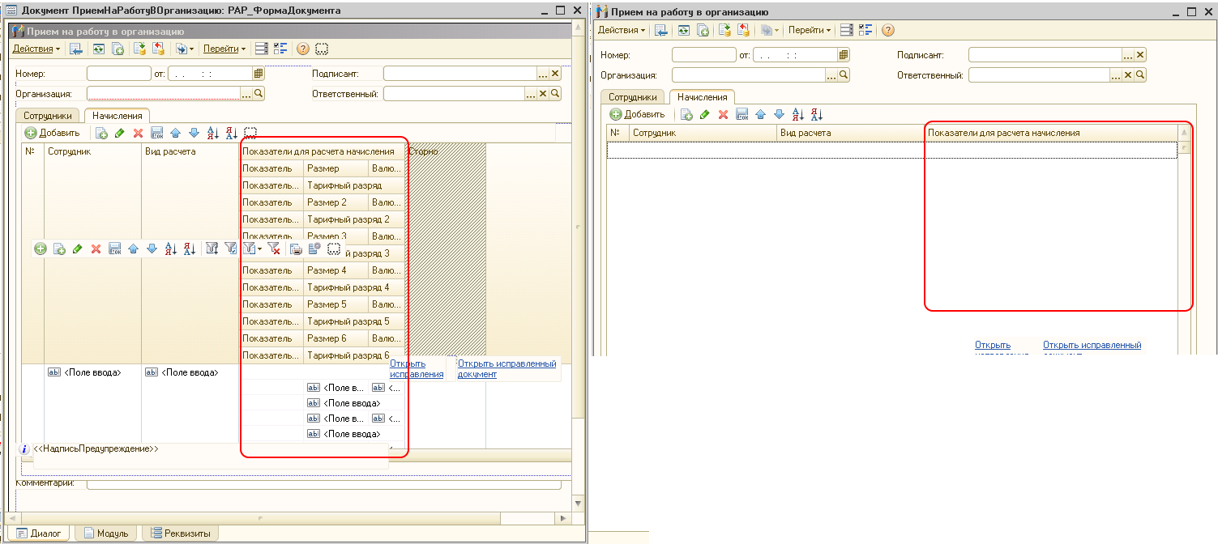Click the Открыть исправленный документ link in the left window

tap(507, 368)
